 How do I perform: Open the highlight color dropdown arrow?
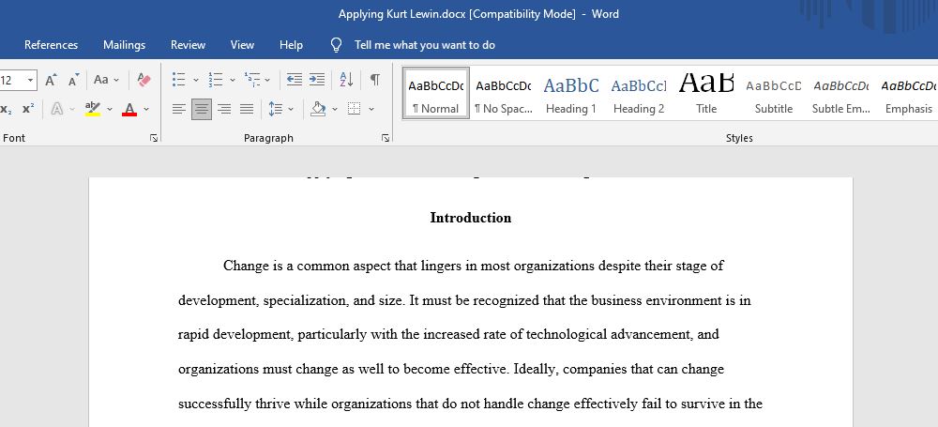pos(110,109)
